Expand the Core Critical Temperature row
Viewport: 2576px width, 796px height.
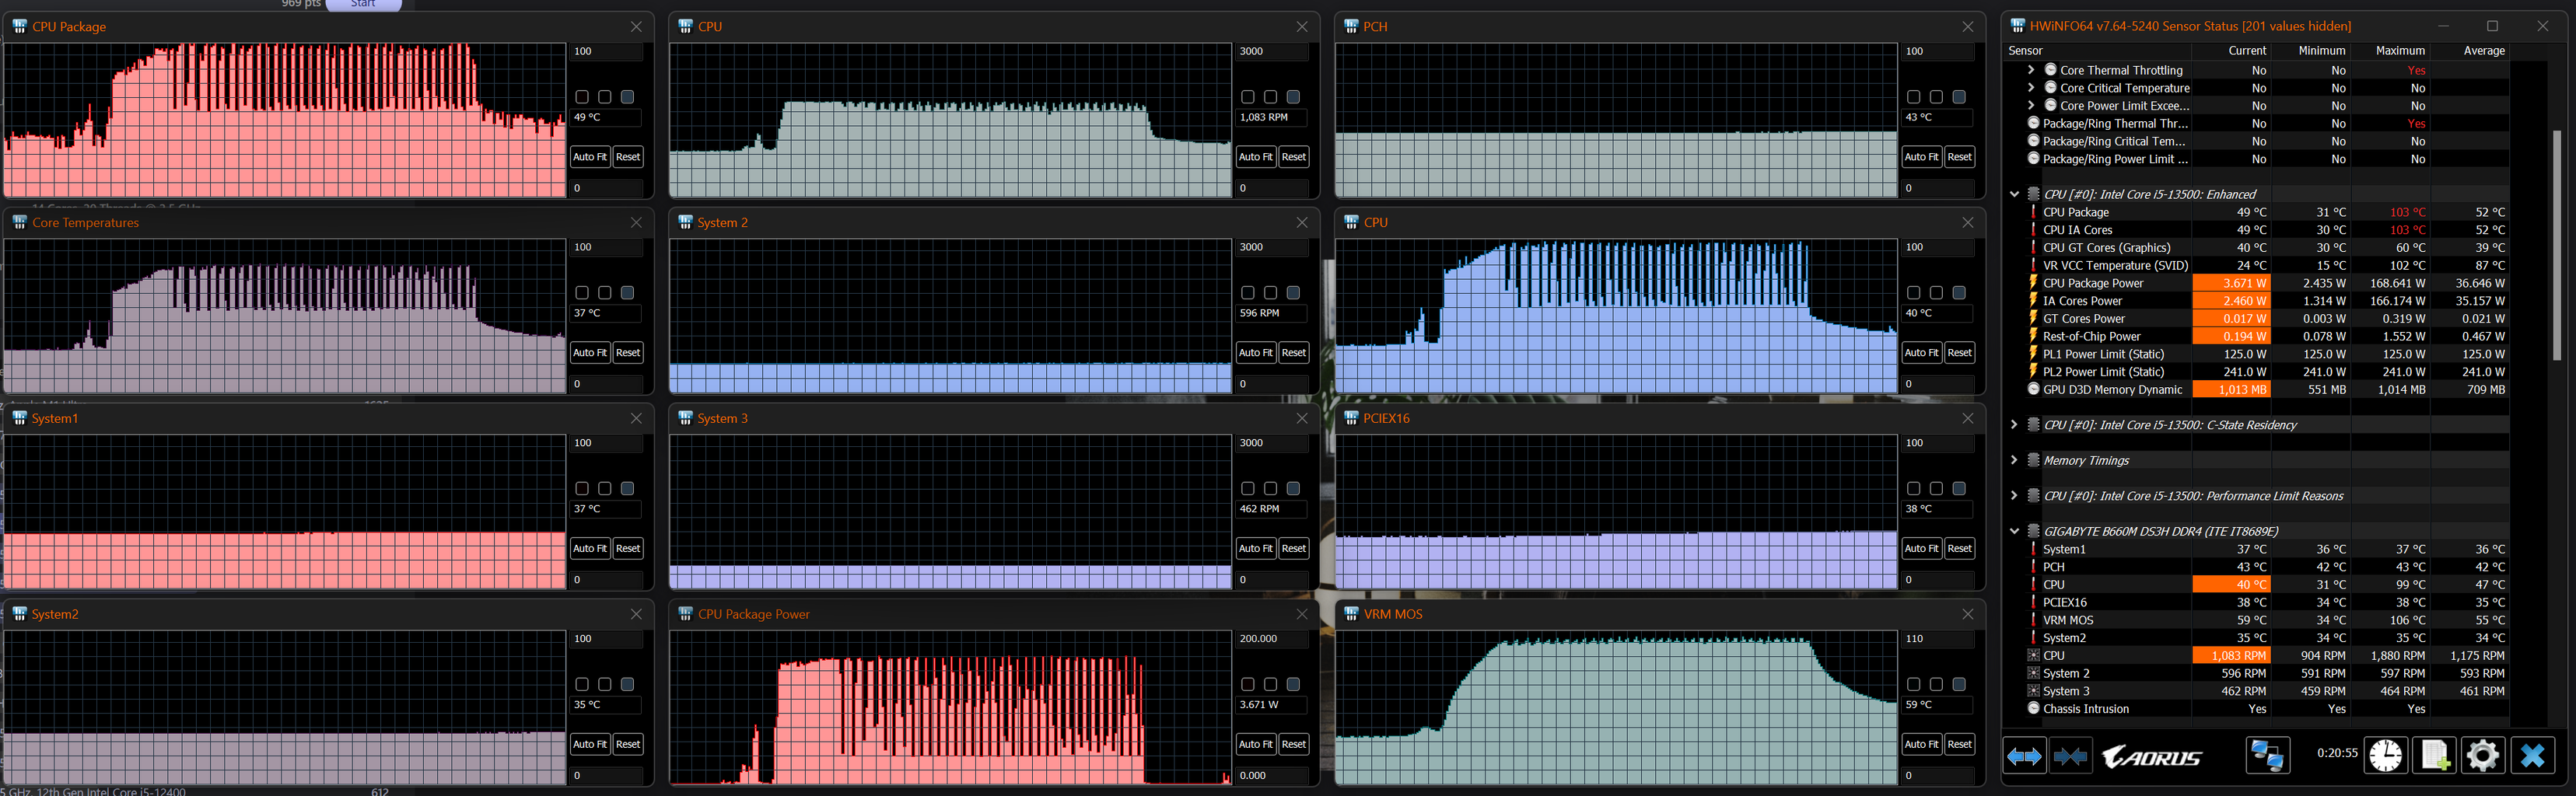[x=2031, y=88]
